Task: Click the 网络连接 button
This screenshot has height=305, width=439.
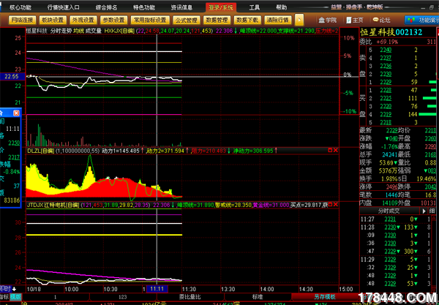Action: [23, 20]
